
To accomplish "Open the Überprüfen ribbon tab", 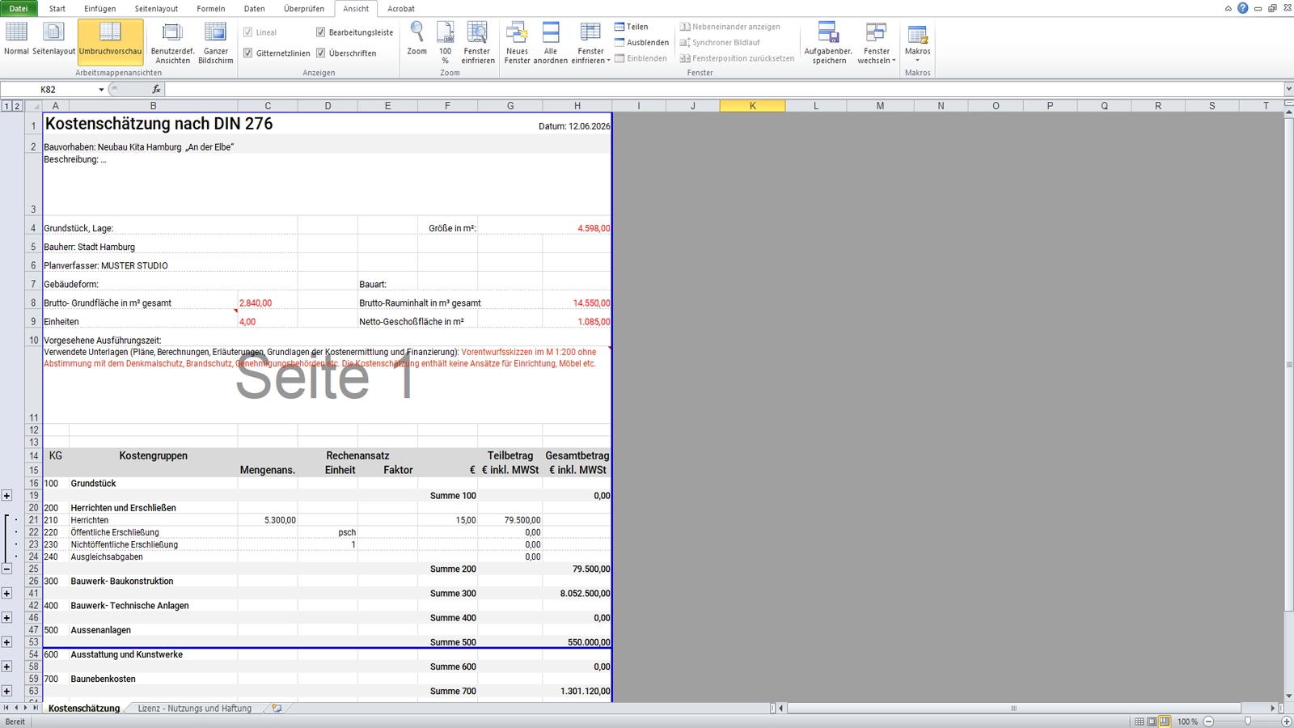I will point(304,9).
